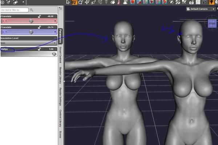Image resolution: width=218 pixels, height=145 pixels.
Task: Click the red Translate slider handle
Action: tap(31, 21)
